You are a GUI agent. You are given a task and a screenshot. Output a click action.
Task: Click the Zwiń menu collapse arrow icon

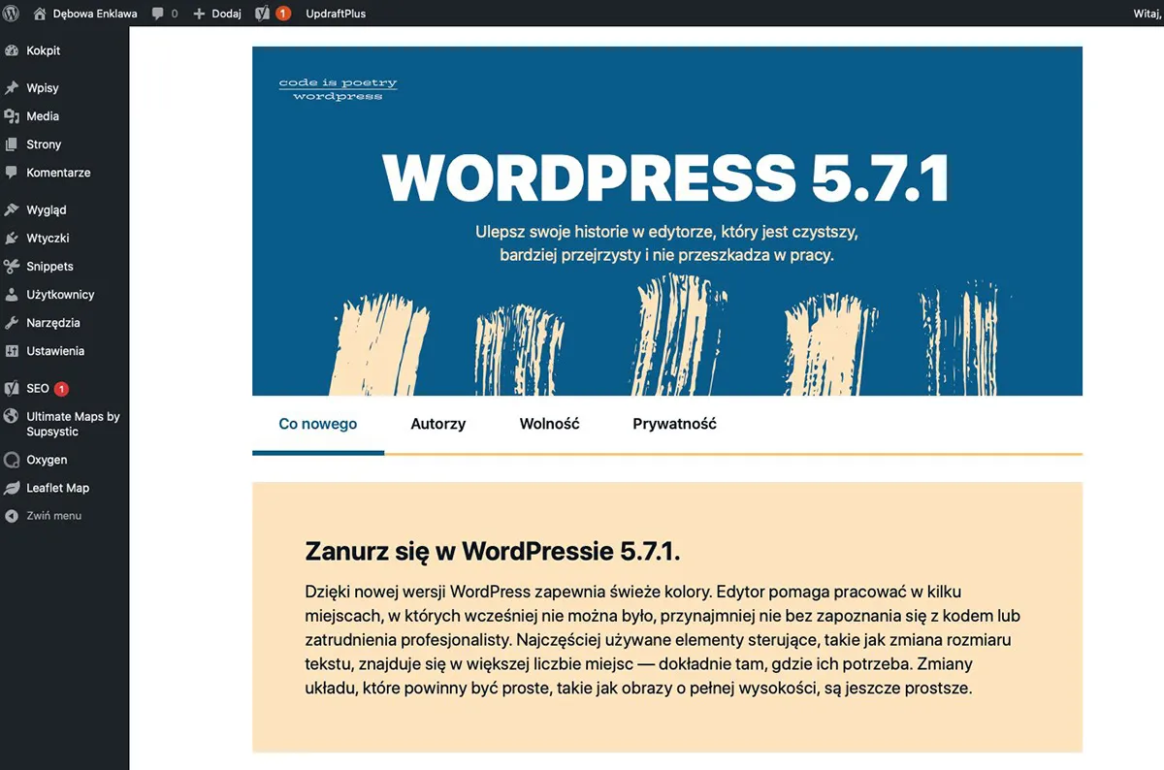click(x=12, y=516)
